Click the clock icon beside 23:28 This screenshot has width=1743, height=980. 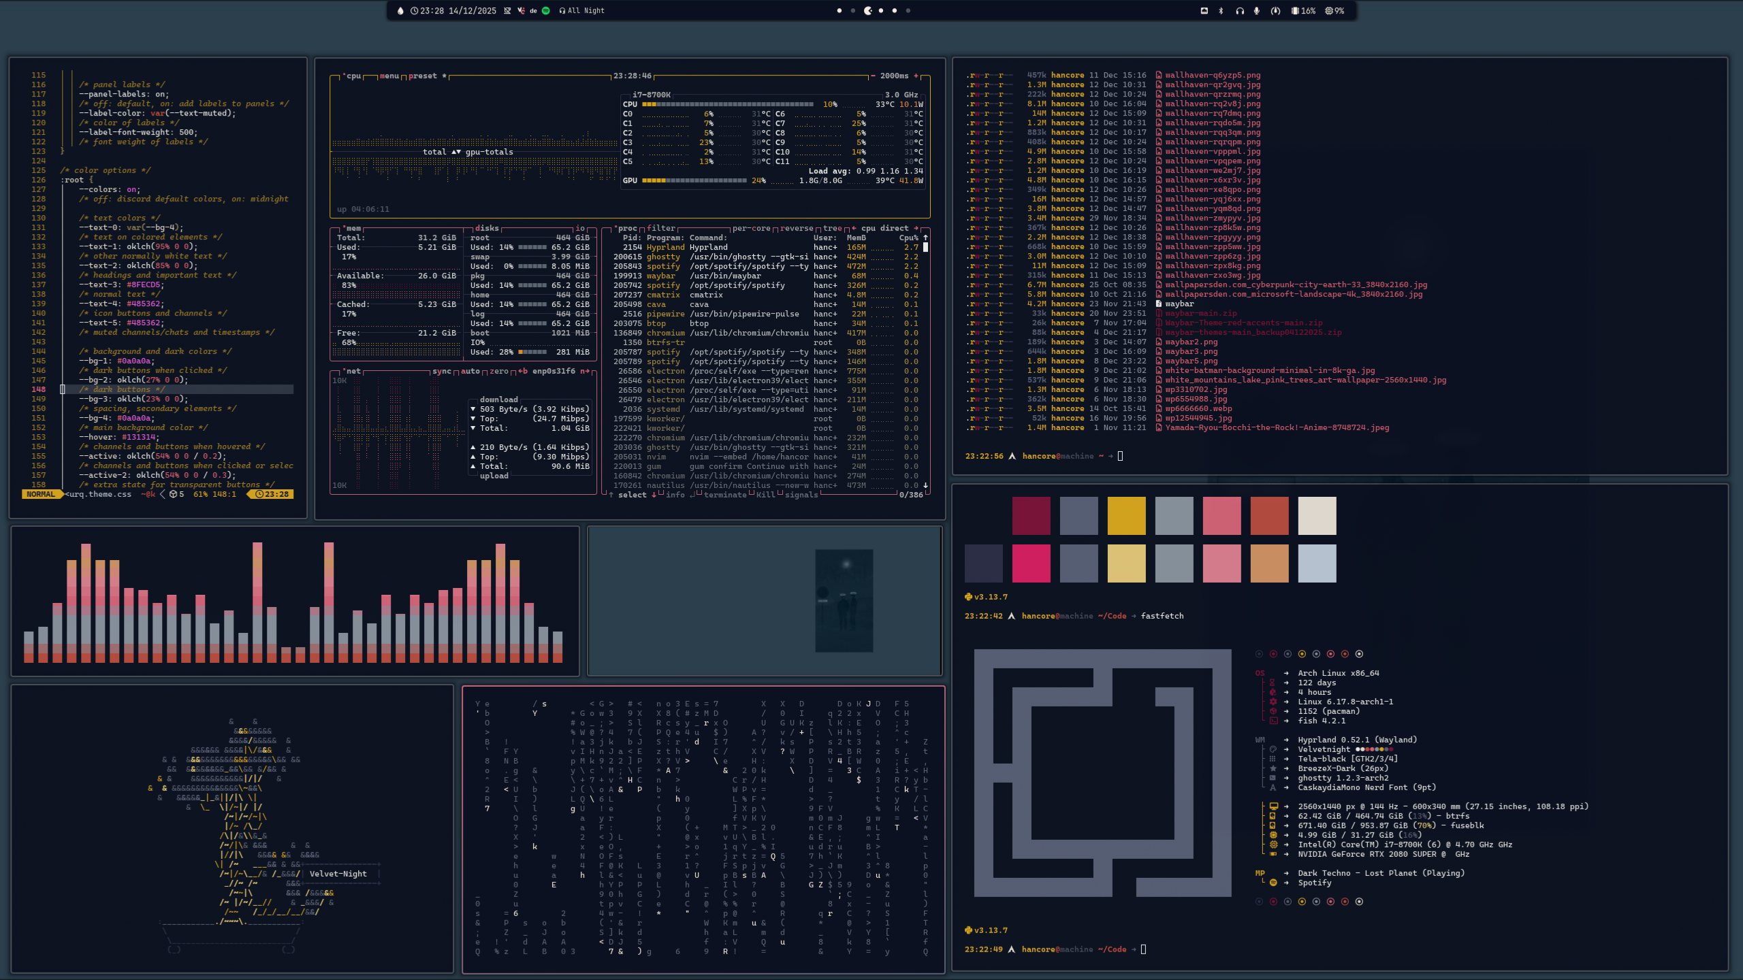pos(414,11)
